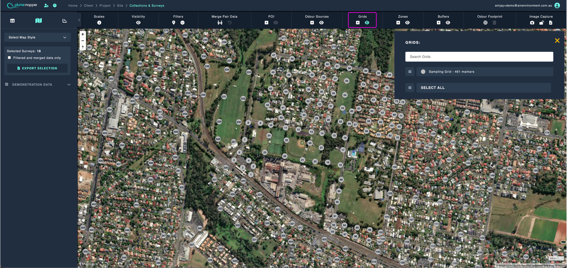Screen dimensions: 567x268
Task: Click the Sampling Grid grey colour swatch
Action: (423, 72)
